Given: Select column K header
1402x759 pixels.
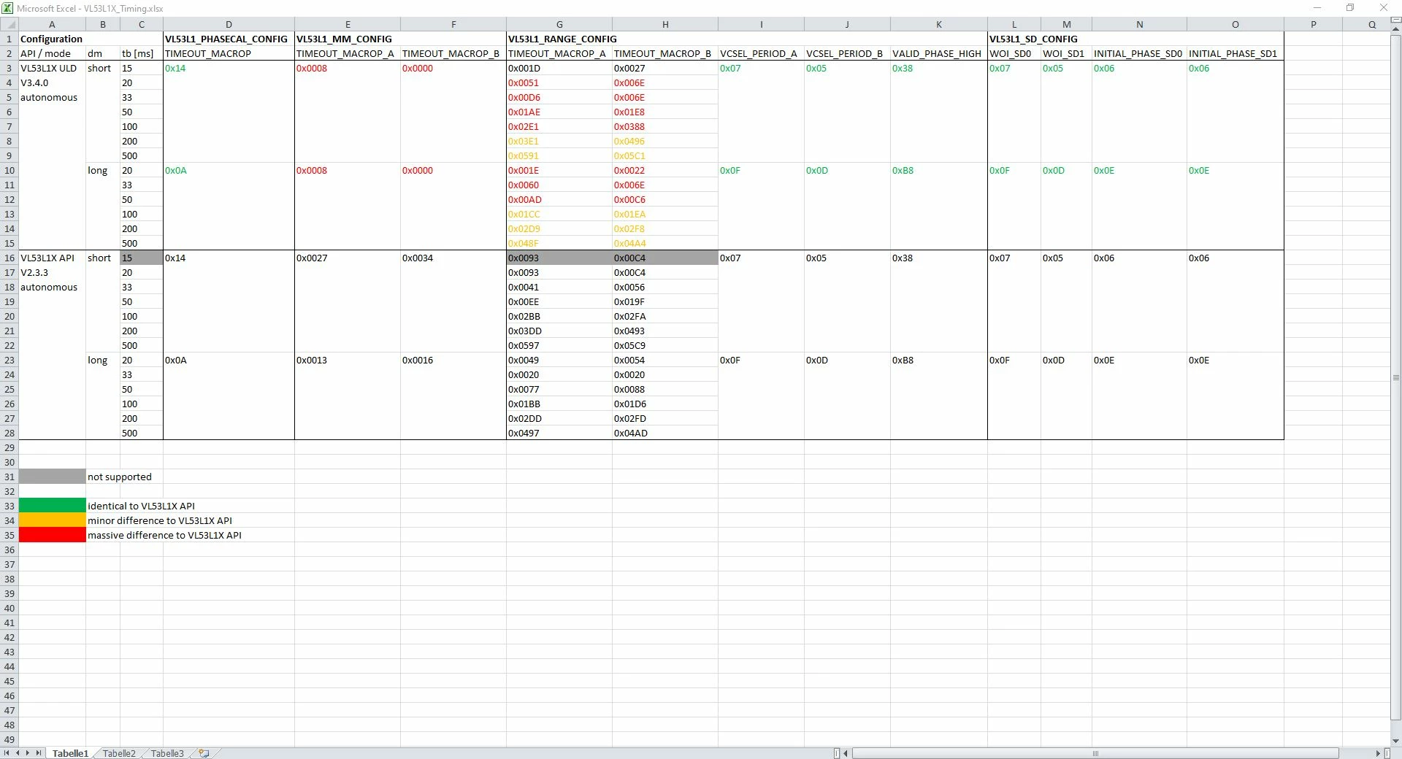Looking at the screenshot, I should [939, 24].
